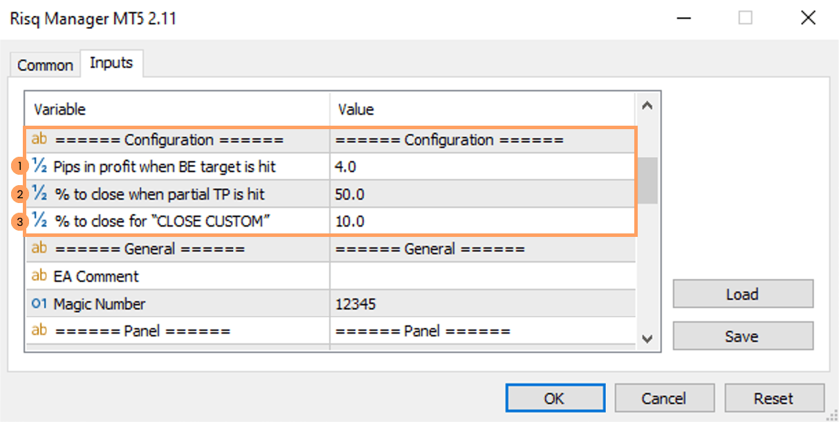Image resolution: width=839 pixels, height=422 pixels.
Task: Click the string icon beside General separator
Action: click(39, 249)
